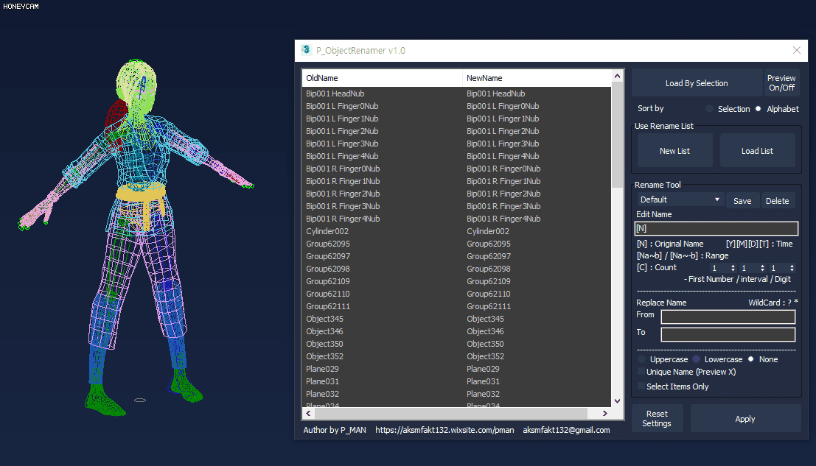Select 'Bip001 R Finger0Nub' in OldName column
This screenshot has height=466, width=816.
coord(343,169)
